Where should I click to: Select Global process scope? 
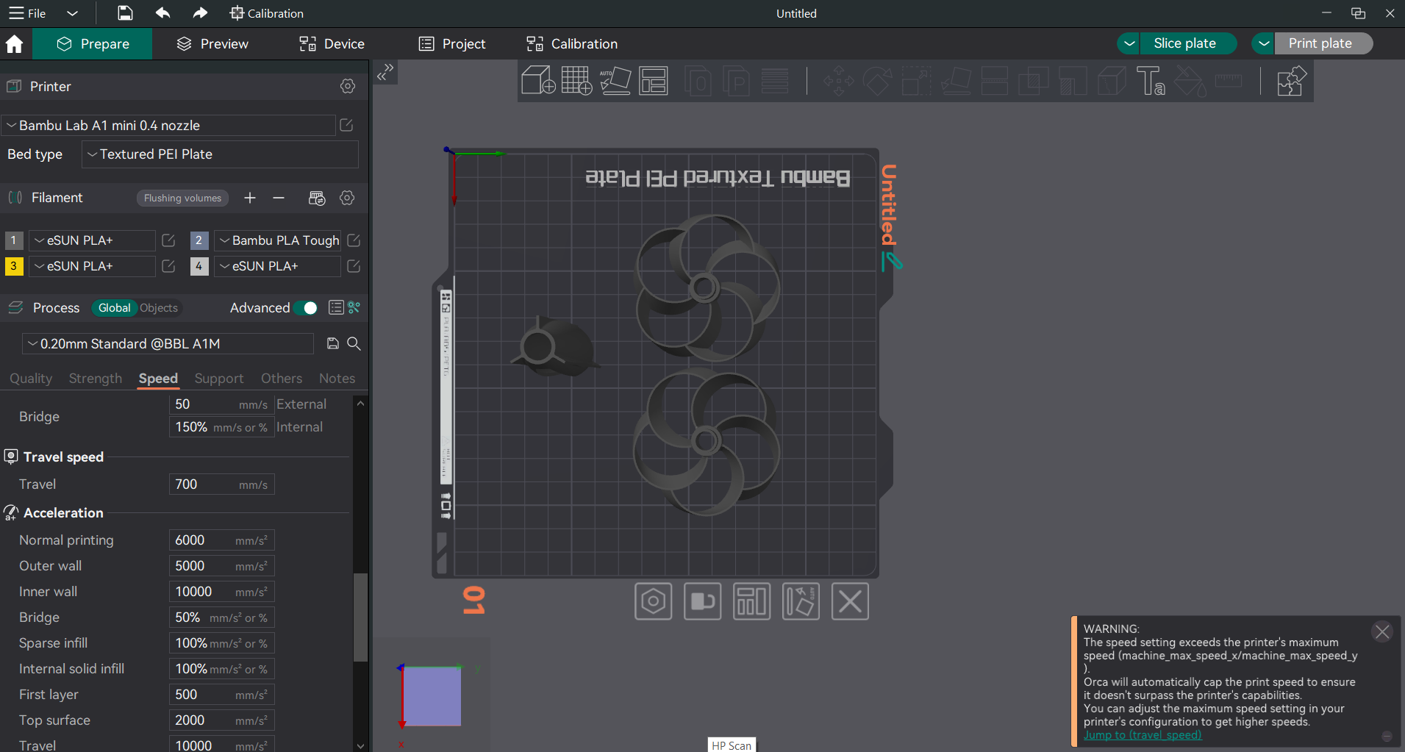tap(114, 308)
